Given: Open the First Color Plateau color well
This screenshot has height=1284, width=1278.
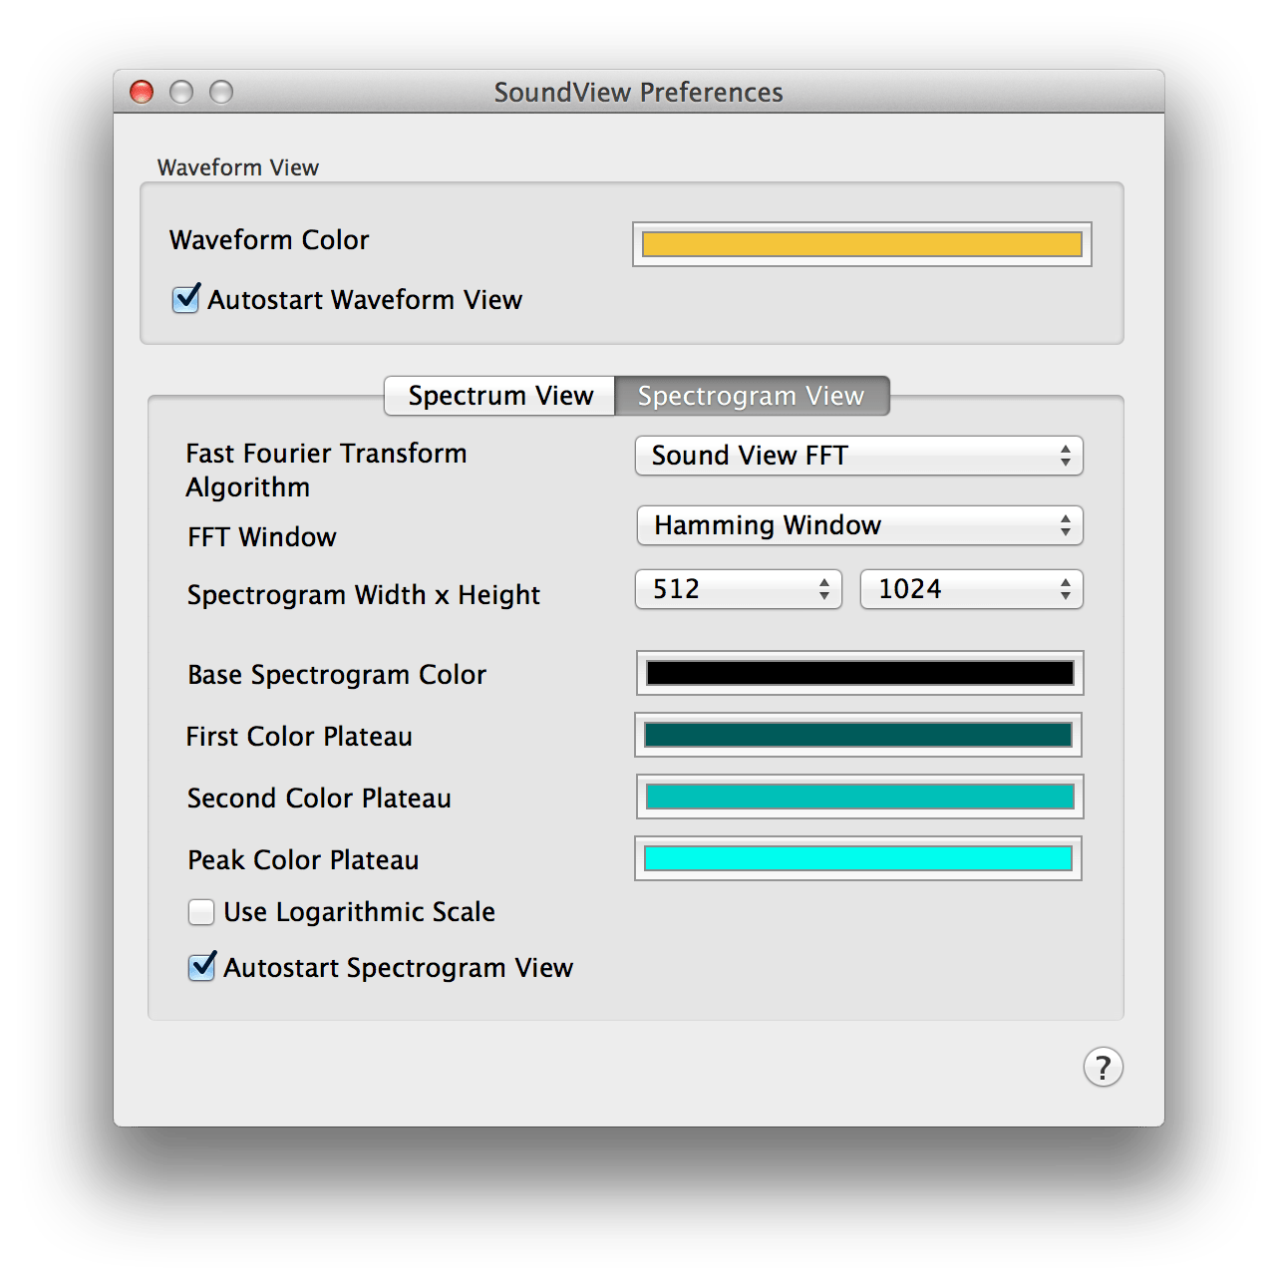Looking at the screenshot, I should pos(857,736).
